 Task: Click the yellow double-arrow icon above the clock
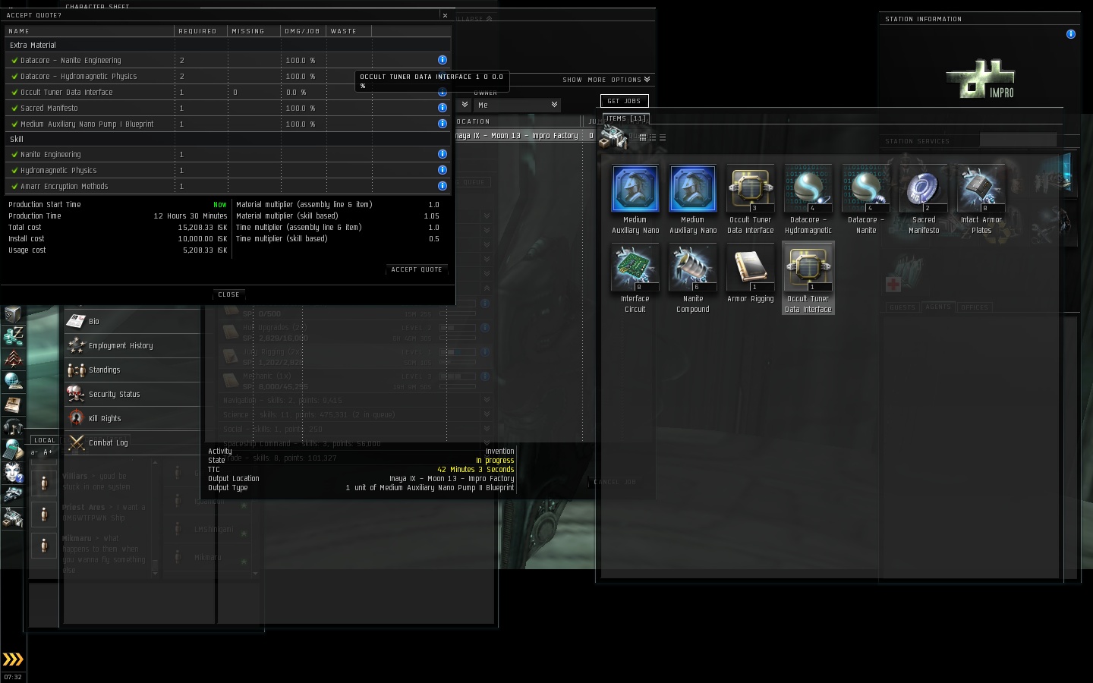[x=13, y=659]
